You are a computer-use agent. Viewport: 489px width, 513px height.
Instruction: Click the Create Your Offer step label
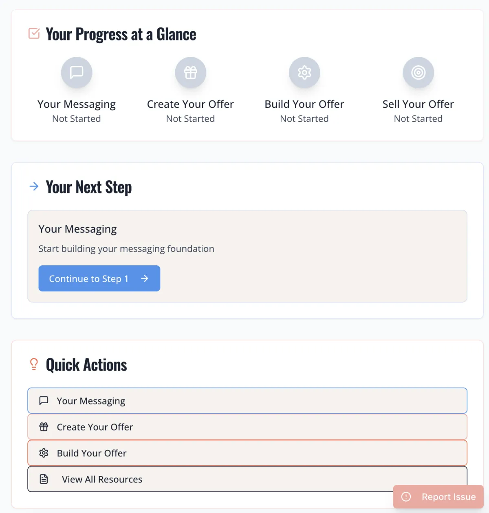click(190, 104)
